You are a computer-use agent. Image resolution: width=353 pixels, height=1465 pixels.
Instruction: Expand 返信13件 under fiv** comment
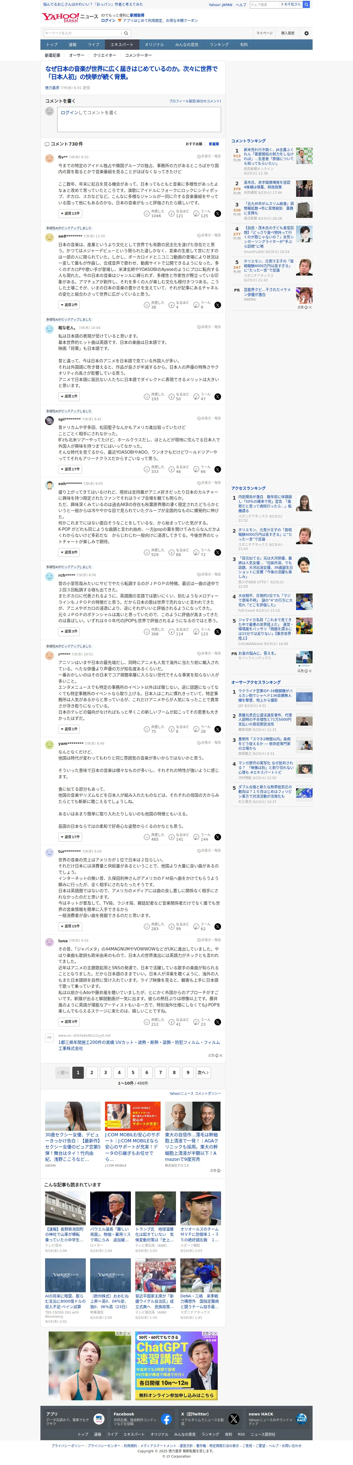coord(70,213)
